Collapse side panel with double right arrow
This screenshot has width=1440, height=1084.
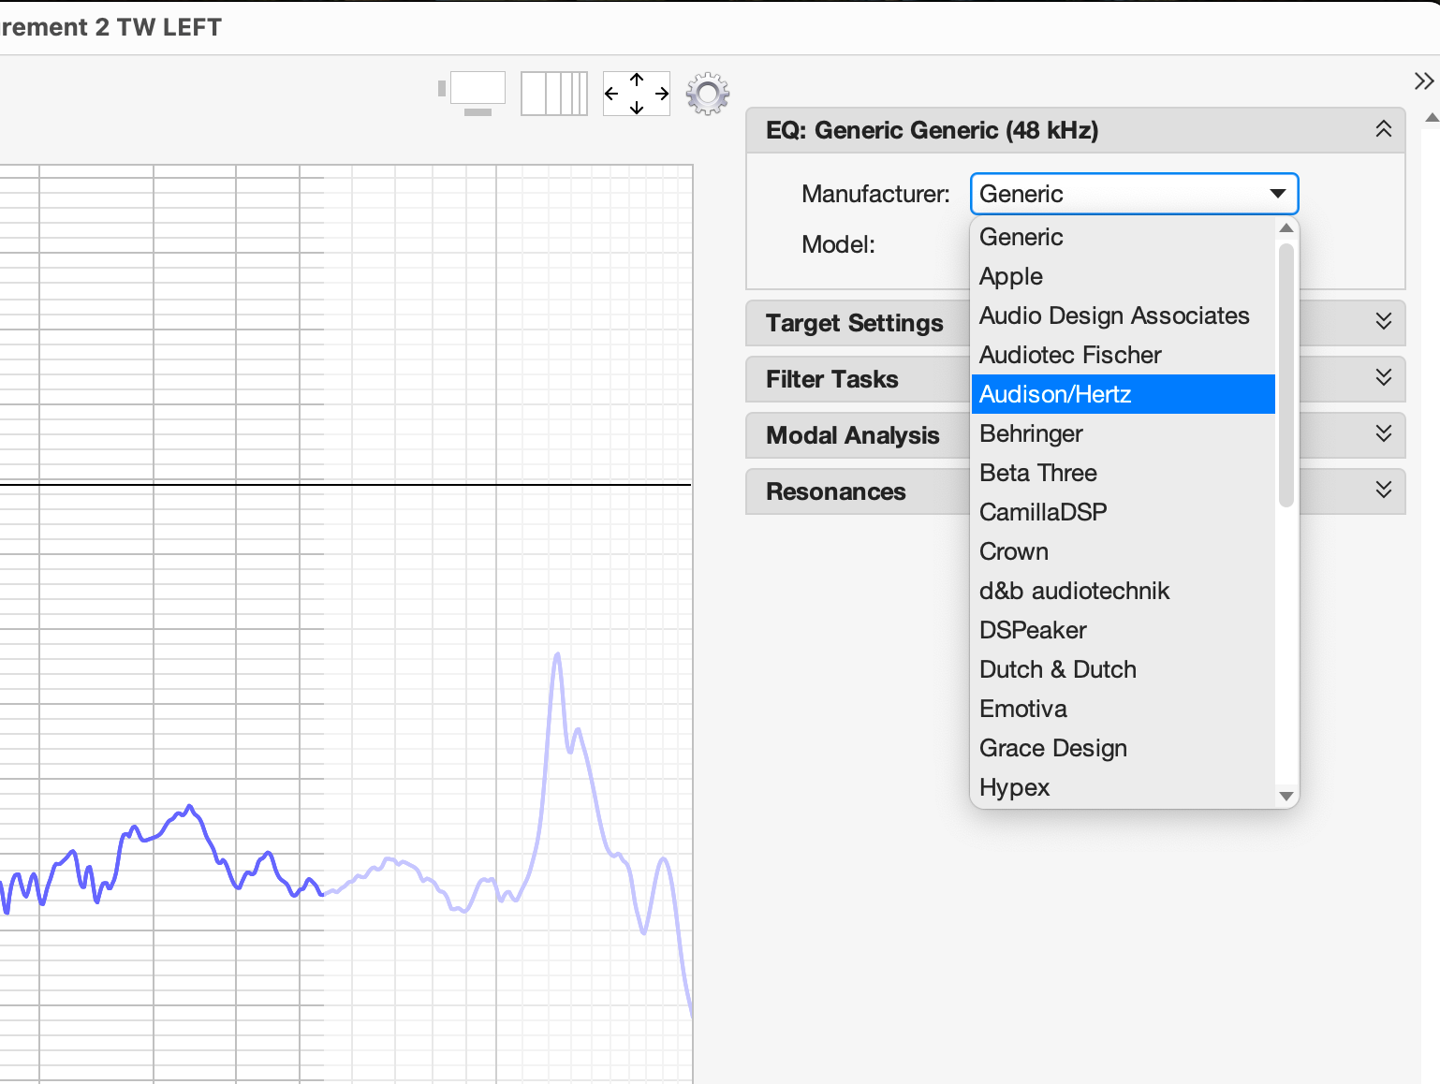pos(1423,81)
